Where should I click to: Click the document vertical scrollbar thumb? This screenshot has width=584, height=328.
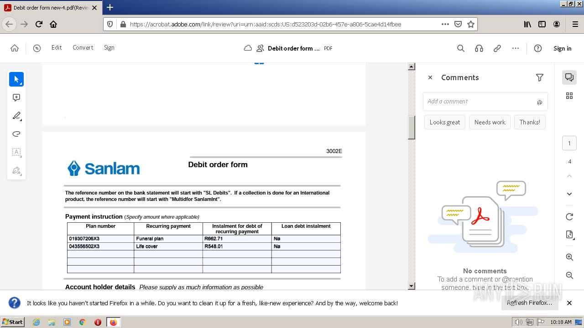tap(412, 128)
